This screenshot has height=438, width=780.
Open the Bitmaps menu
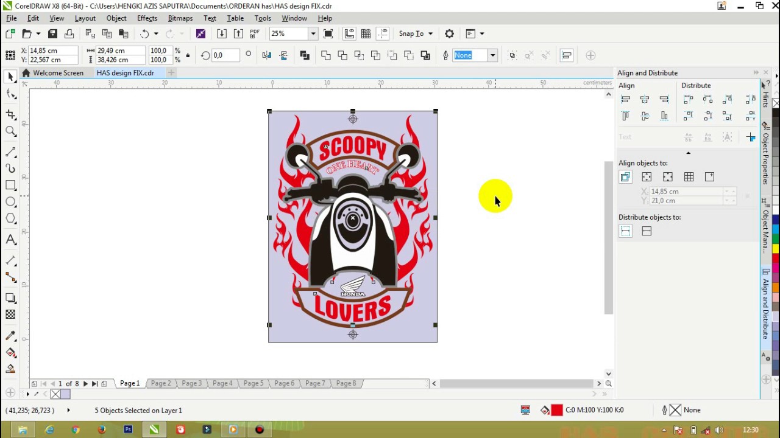click(x=180, y=18)
